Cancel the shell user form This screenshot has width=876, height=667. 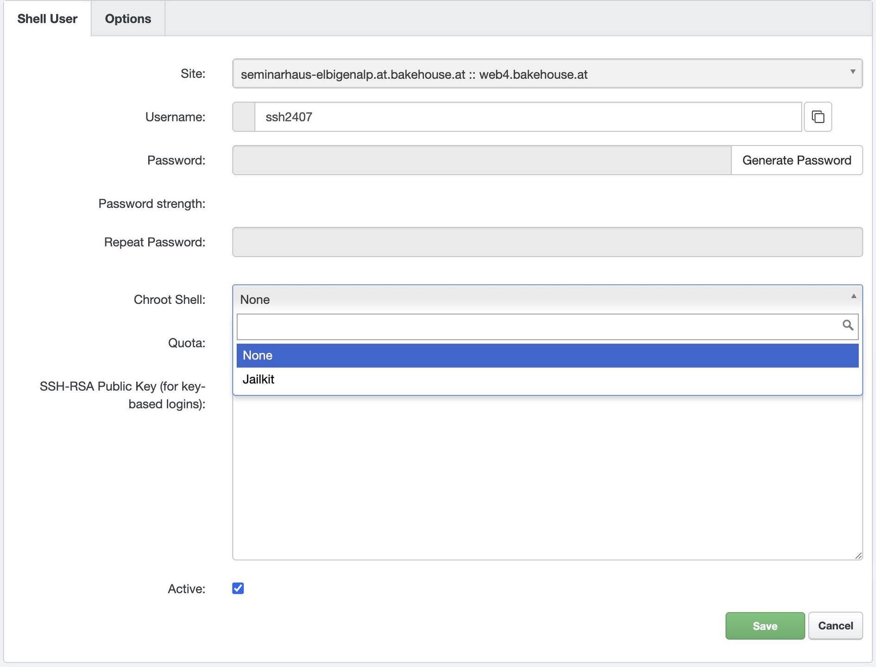tap(835, 626)
